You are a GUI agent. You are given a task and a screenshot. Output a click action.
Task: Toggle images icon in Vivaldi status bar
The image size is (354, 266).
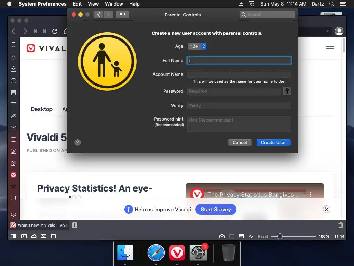click(x=241, y=236)
